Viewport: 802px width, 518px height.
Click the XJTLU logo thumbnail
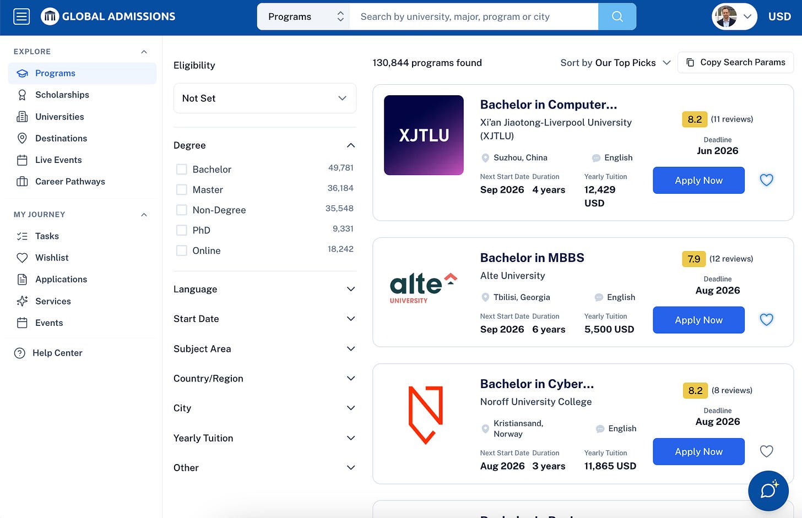pos(424,135)
